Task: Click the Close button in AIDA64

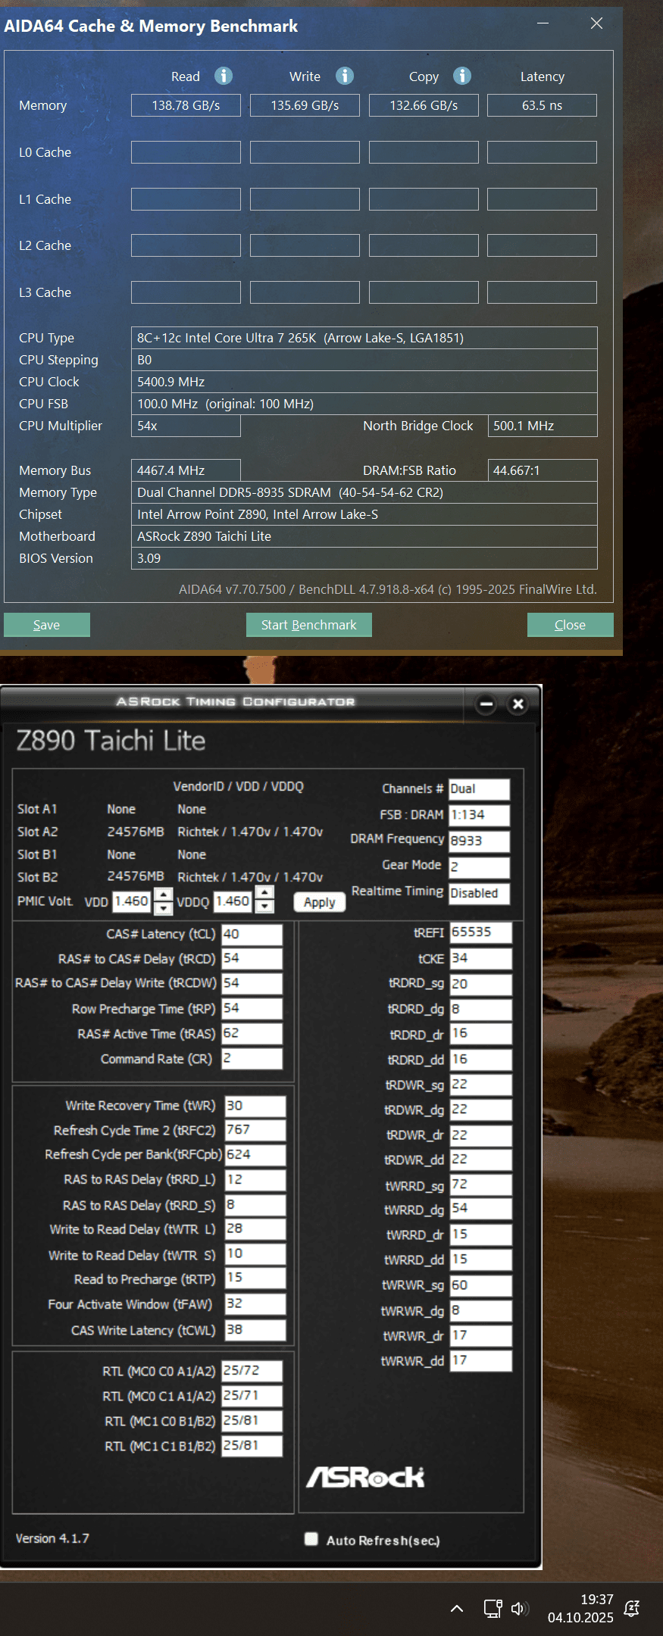Action: coord(570,625)
